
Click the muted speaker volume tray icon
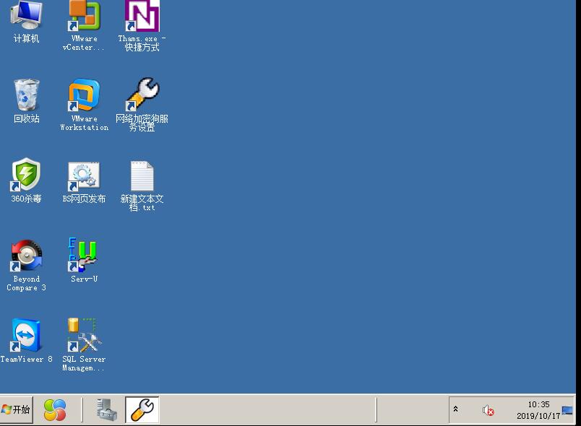[488, 410]
